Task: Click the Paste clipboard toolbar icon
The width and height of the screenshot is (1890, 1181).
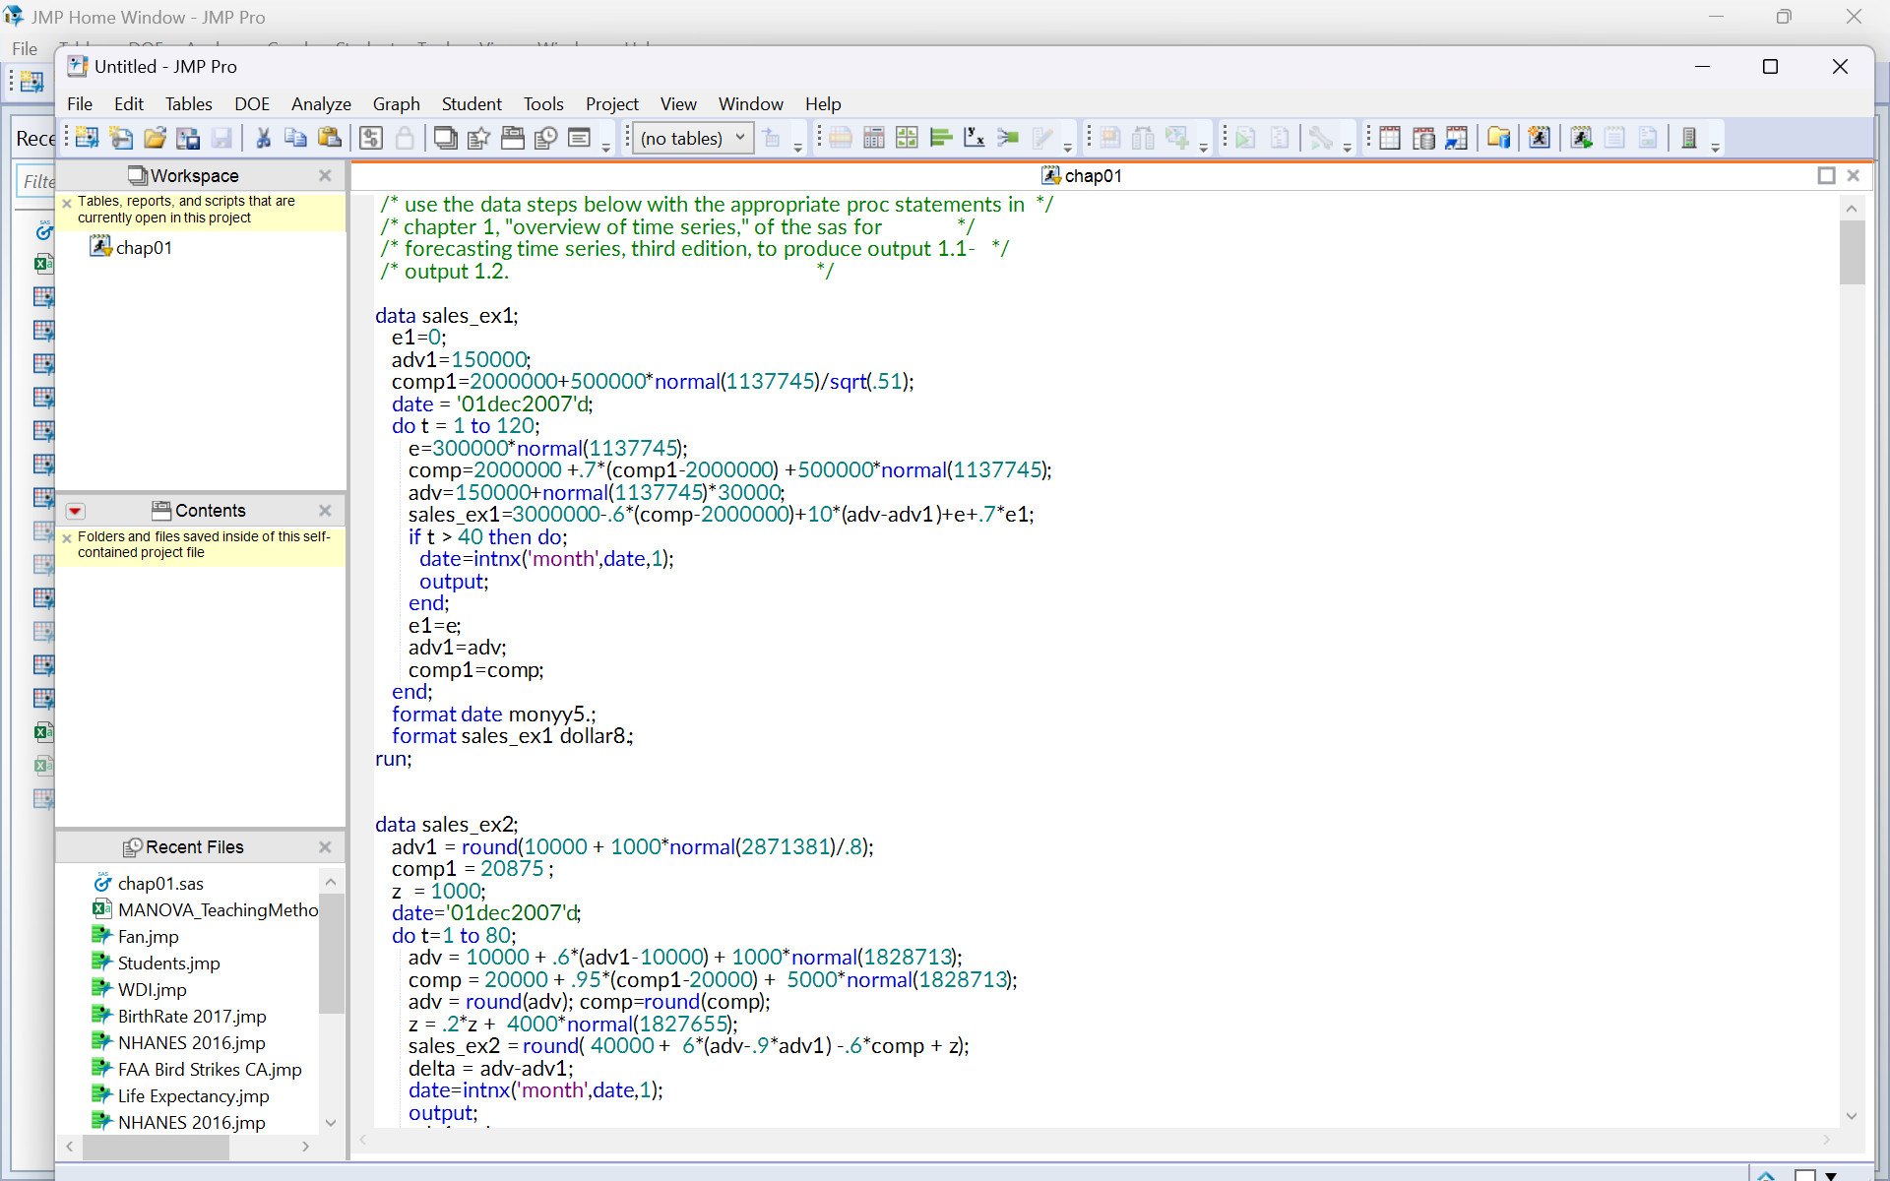Action: tap(330, 138)
